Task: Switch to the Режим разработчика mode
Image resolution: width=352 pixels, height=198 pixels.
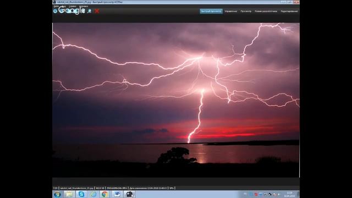Action: (x=266, y=11)
